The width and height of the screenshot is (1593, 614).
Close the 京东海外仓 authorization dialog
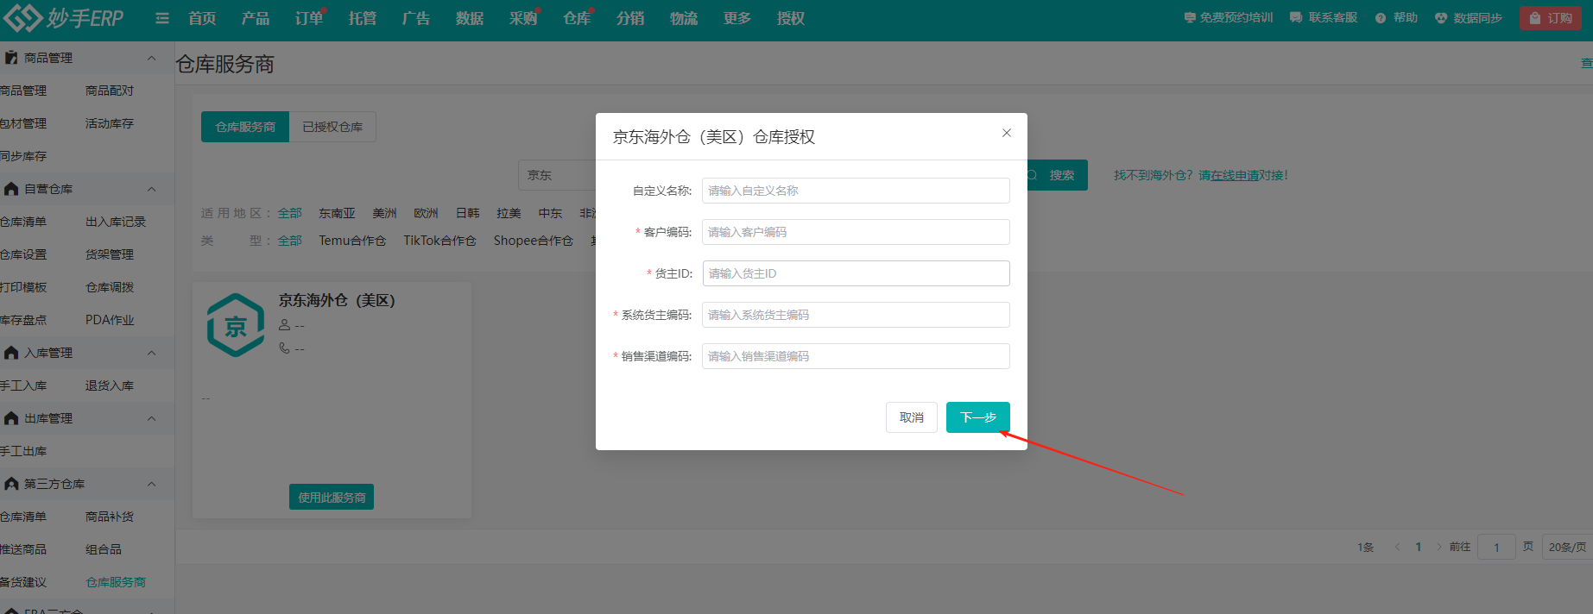[x=1007, y=133]
